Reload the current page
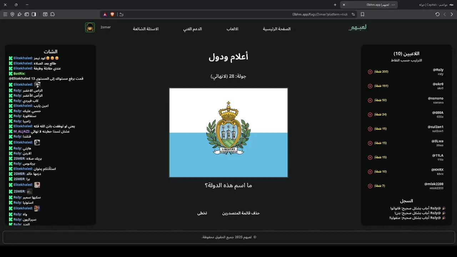 (x=437, y=14)
